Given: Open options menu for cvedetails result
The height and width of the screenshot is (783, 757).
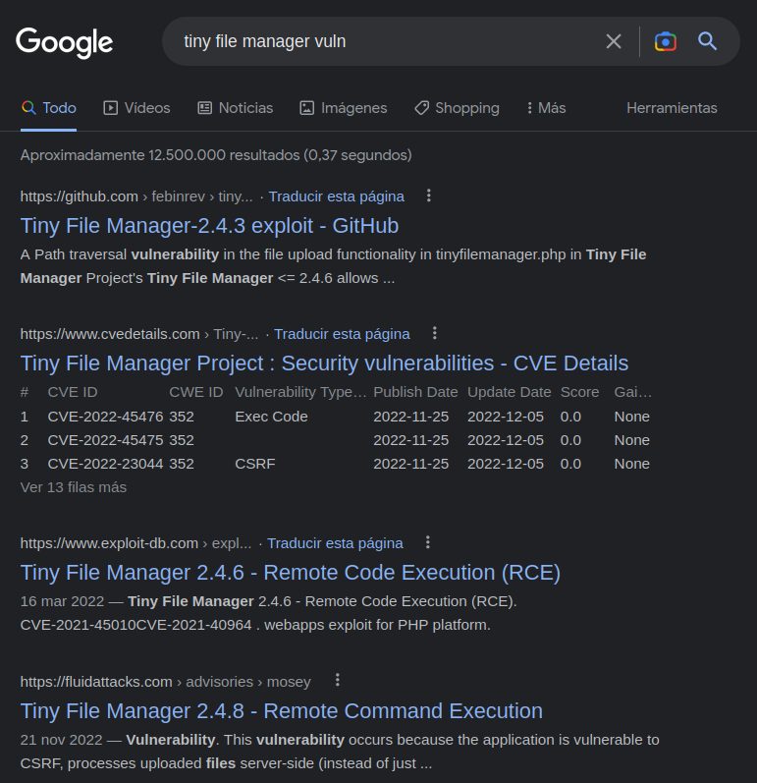Looking at the screenshot, I should 435,333.
